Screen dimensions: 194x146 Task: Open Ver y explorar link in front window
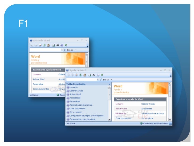point(147,118)
